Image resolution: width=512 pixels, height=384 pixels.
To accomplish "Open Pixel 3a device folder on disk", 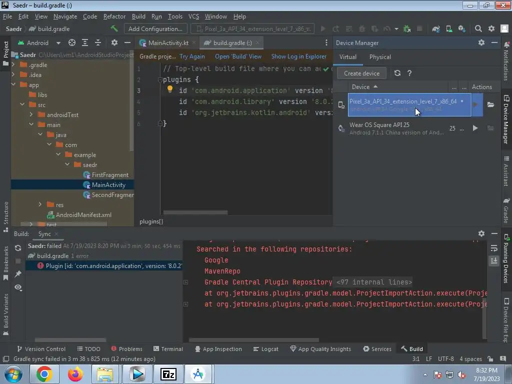I will (x=490, y=104).
